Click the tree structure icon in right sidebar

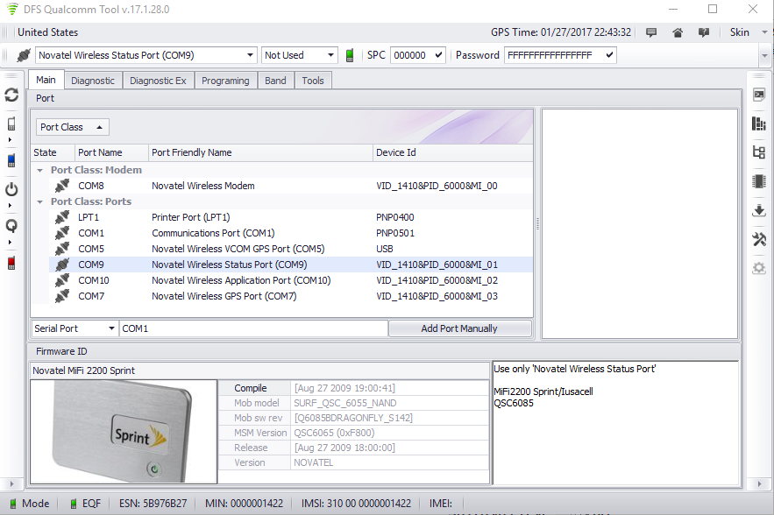(759, 152)
